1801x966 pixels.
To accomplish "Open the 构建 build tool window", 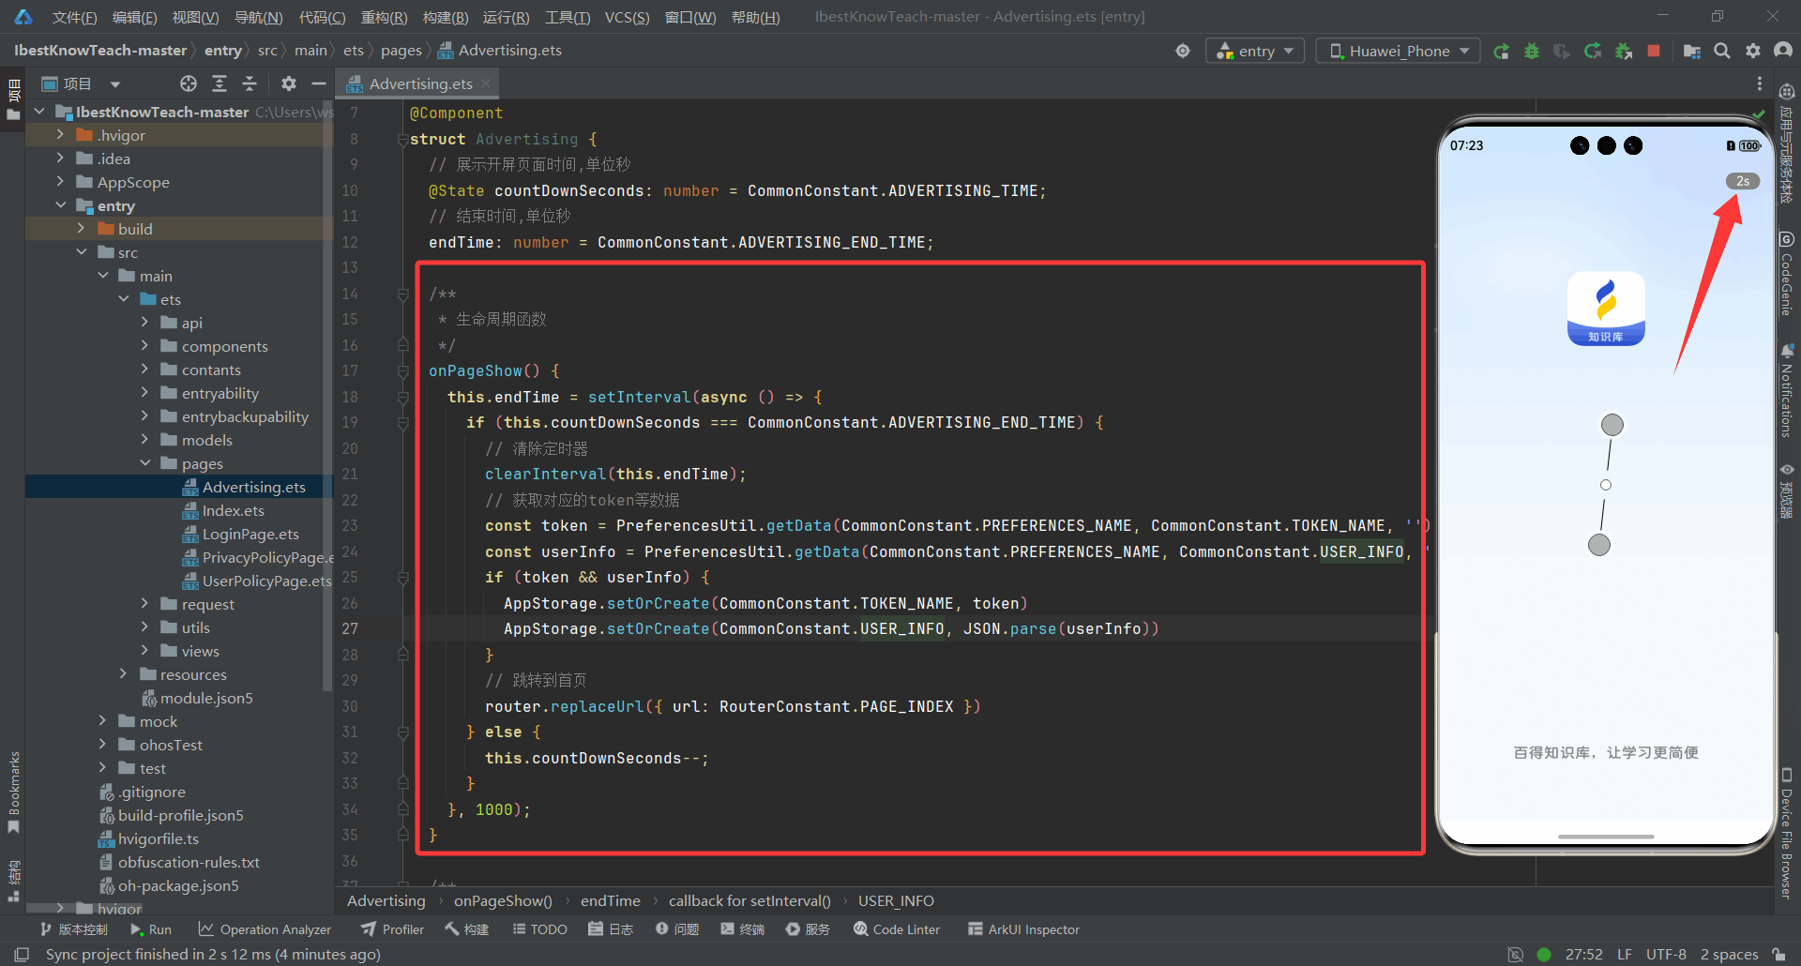I will pyautogui.click(x=466, y=929).
